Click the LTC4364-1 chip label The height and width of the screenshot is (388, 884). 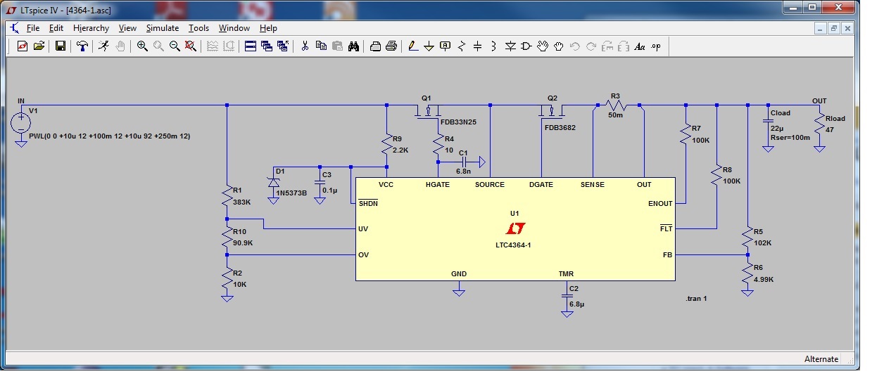click(514, 245)
